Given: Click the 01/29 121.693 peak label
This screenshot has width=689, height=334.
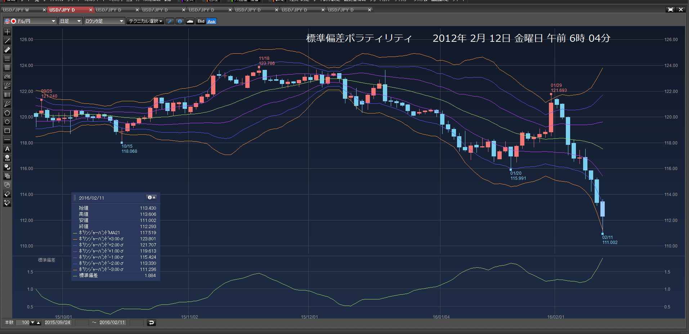Looking at the screenshot, I should [x=559, y=88].
